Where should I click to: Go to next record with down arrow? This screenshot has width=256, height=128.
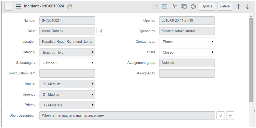(248, 7)
